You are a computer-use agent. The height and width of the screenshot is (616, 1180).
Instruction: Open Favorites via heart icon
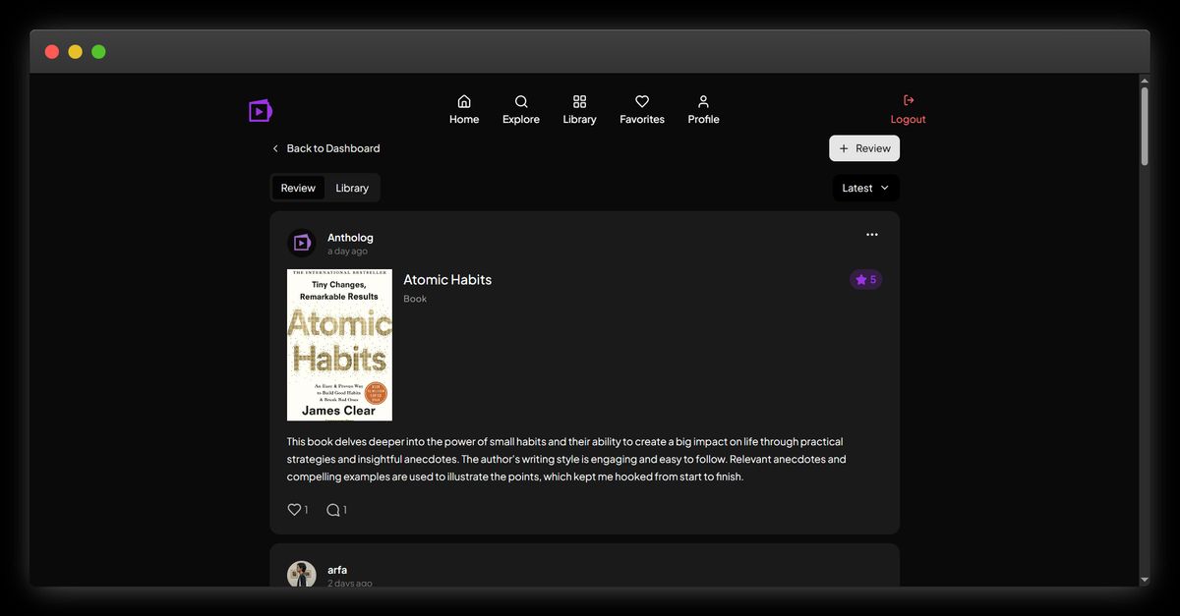(642, 102)
